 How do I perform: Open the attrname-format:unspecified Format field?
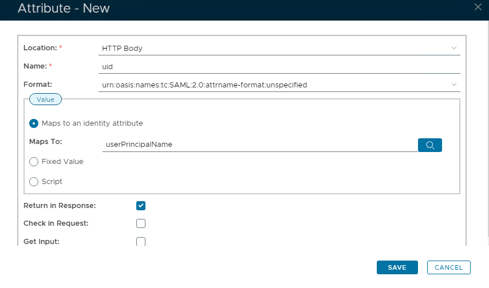[275, 85]
